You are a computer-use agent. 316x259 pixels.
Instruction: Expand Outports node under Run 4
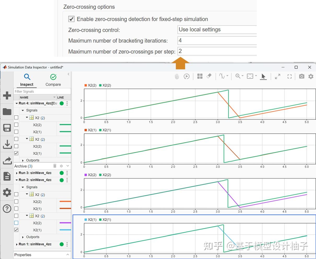(23, 160)
